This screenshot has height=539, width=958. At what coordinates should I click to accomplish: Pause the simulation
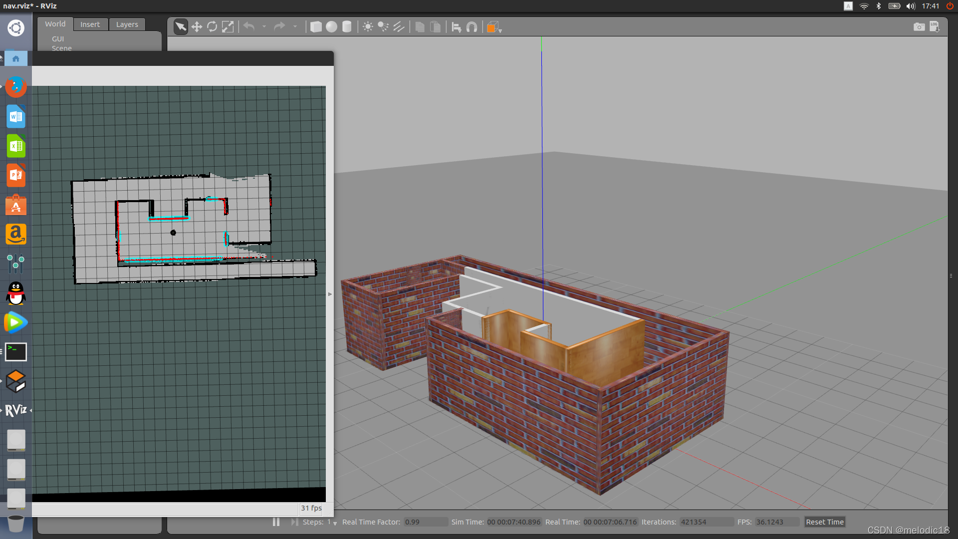click(x=276, y=522)
